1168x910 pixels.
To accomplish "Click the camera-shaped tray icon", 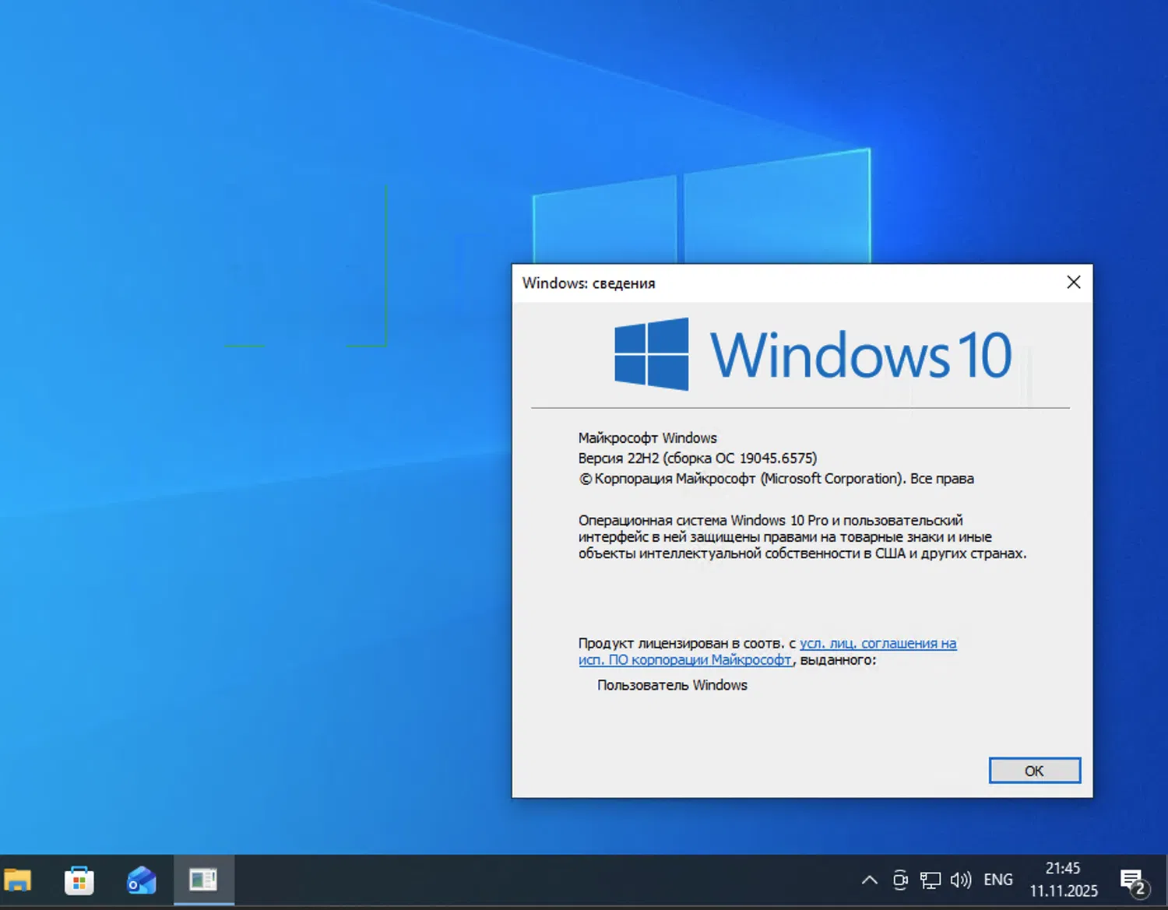I will [900, 880].
